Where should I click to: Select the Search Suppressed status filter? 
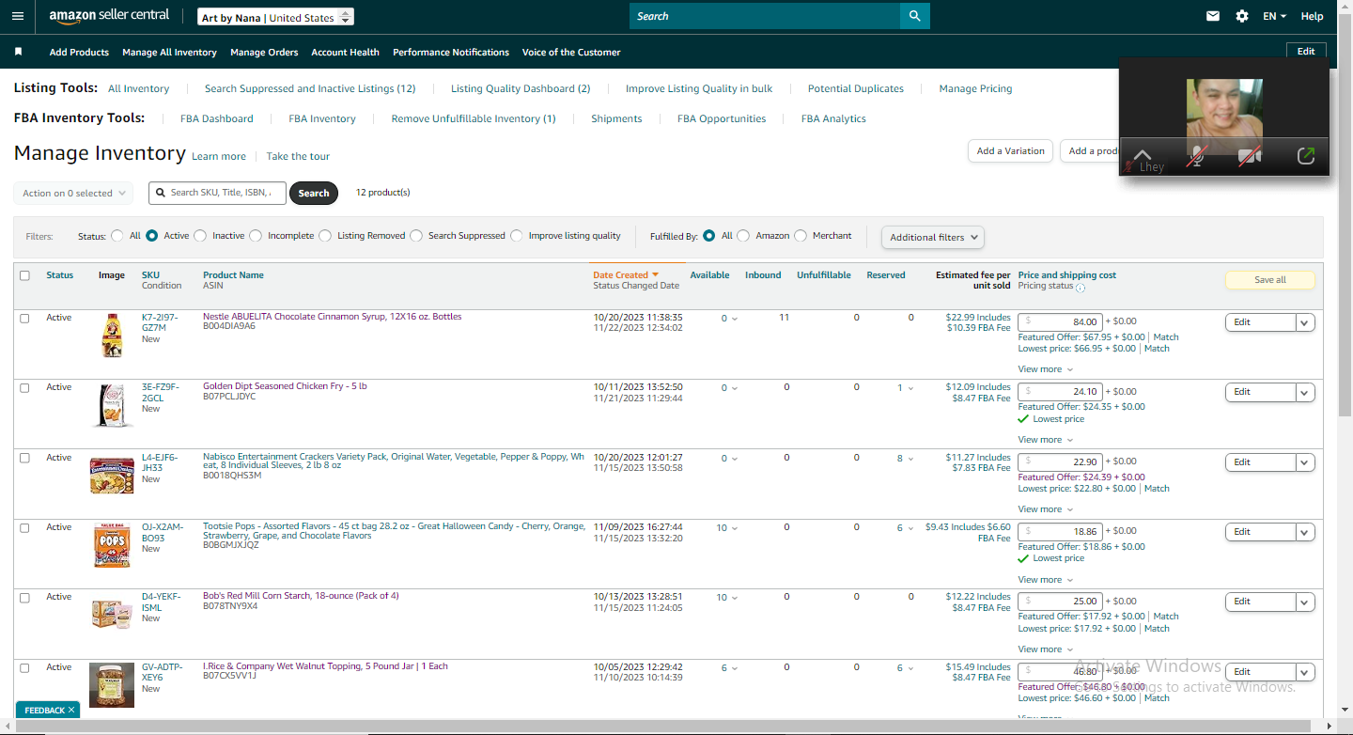[416, 236]
